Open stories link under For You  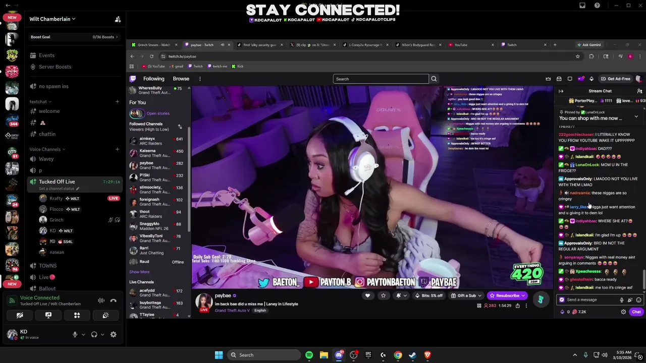(158, 113)
